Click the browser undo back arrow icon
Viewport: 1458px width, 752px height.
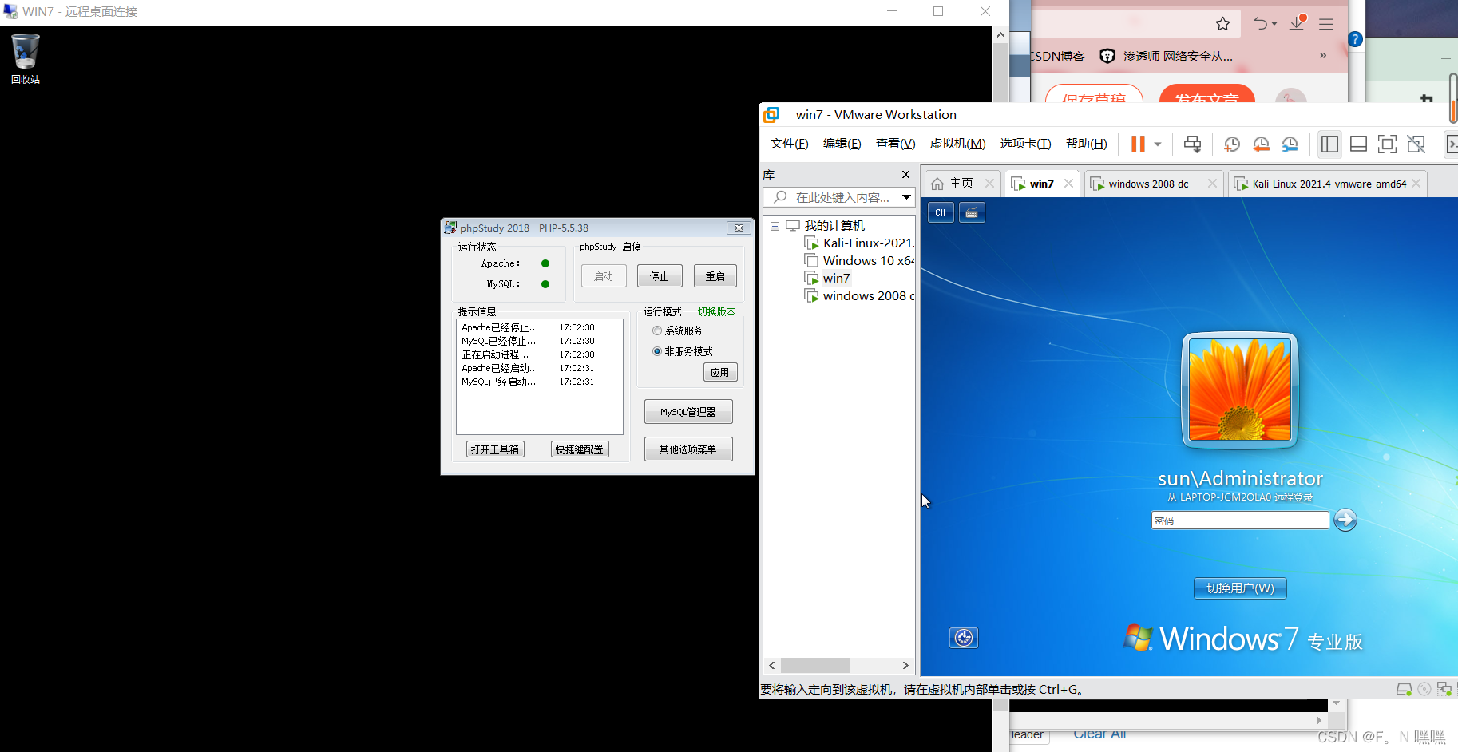(1261, 24)
